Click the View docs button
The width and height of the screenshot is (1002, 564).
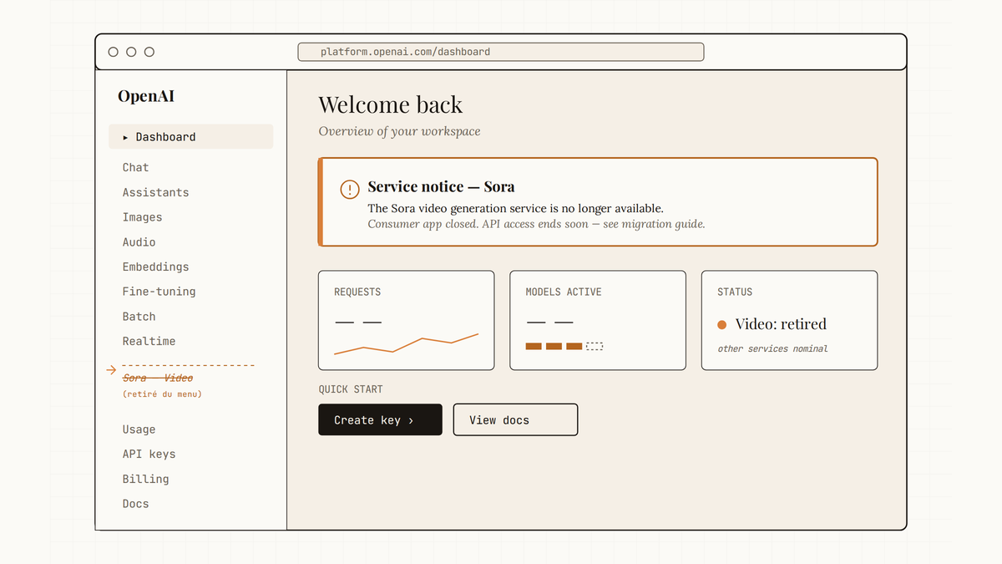click(x=515, y=420)
